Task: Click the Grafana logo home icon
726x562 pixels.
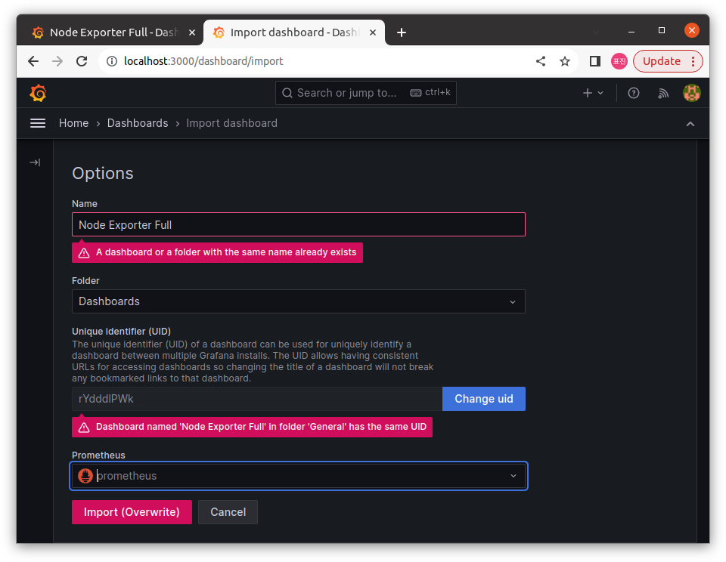Action: coord(38,93)
